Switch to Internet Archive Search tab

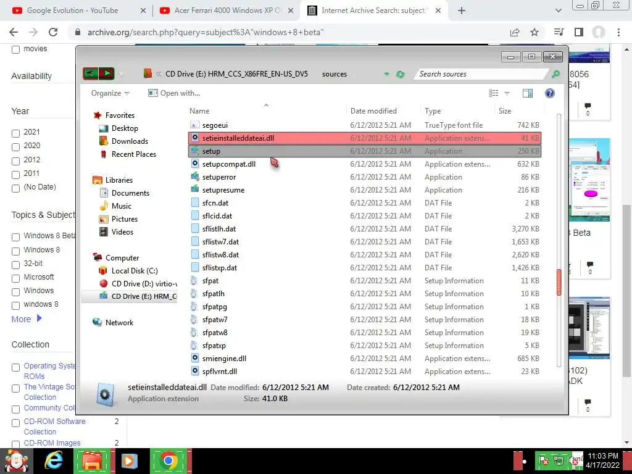[x=374, y=10]
